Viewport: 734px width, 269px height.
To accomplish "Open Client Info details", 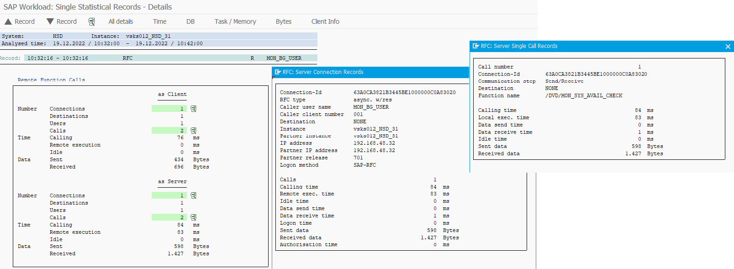I will [x=325, y=21].
